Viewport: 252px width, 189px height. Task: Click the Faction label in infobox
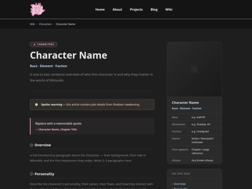click(176, 131)
